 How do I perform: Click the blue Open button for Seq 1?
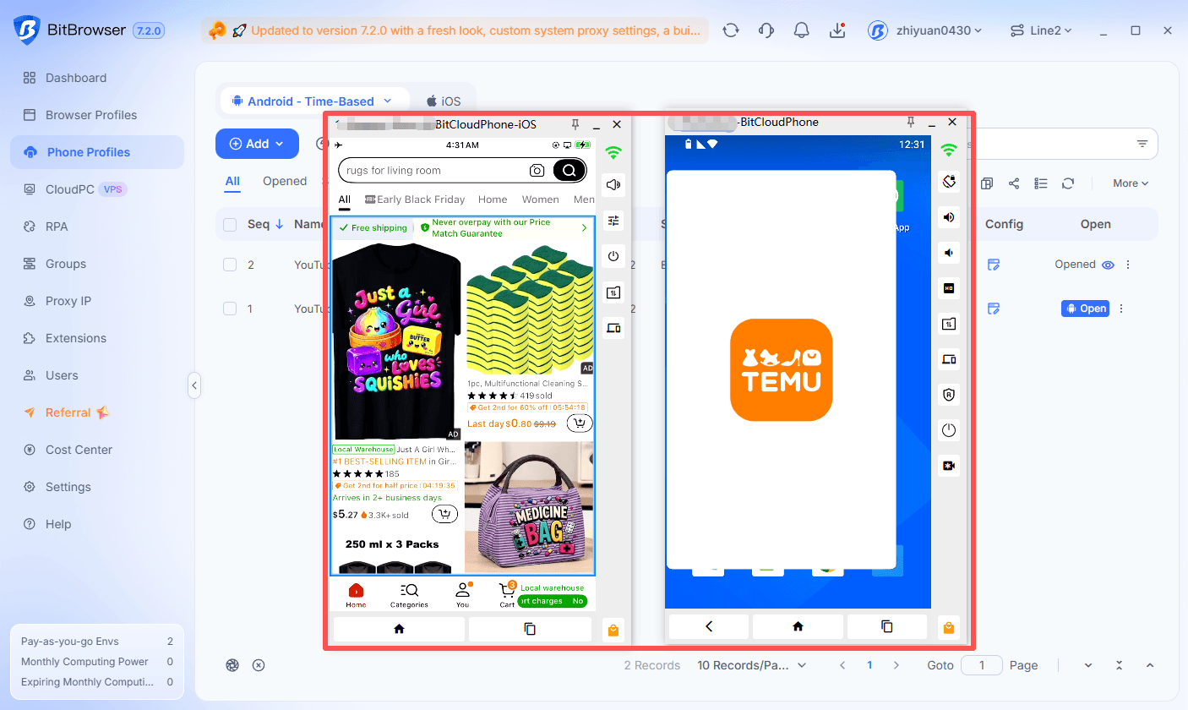[x=1084, y=309]
